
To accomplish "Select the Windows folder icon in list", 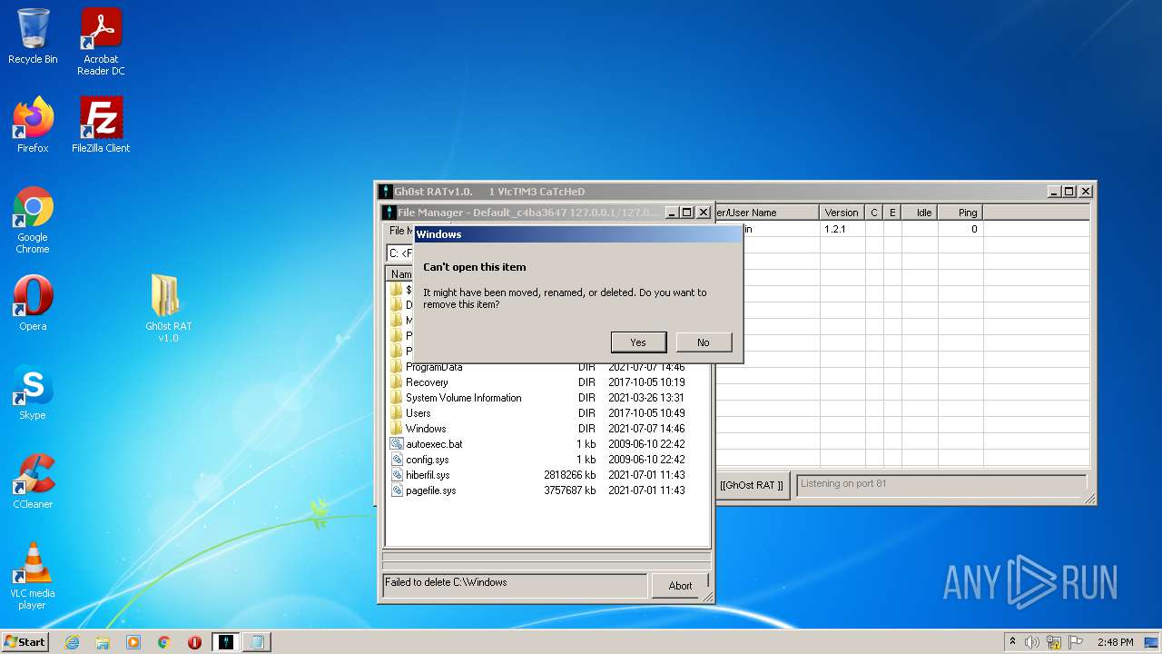I will (x=397, y=429).
